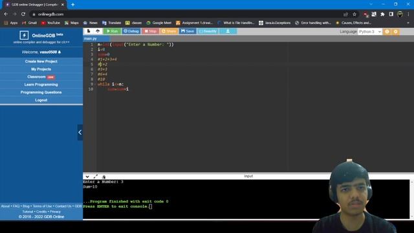Open Programming Questions in sidebar
This screenshot has height=233, width=414.
41,93
